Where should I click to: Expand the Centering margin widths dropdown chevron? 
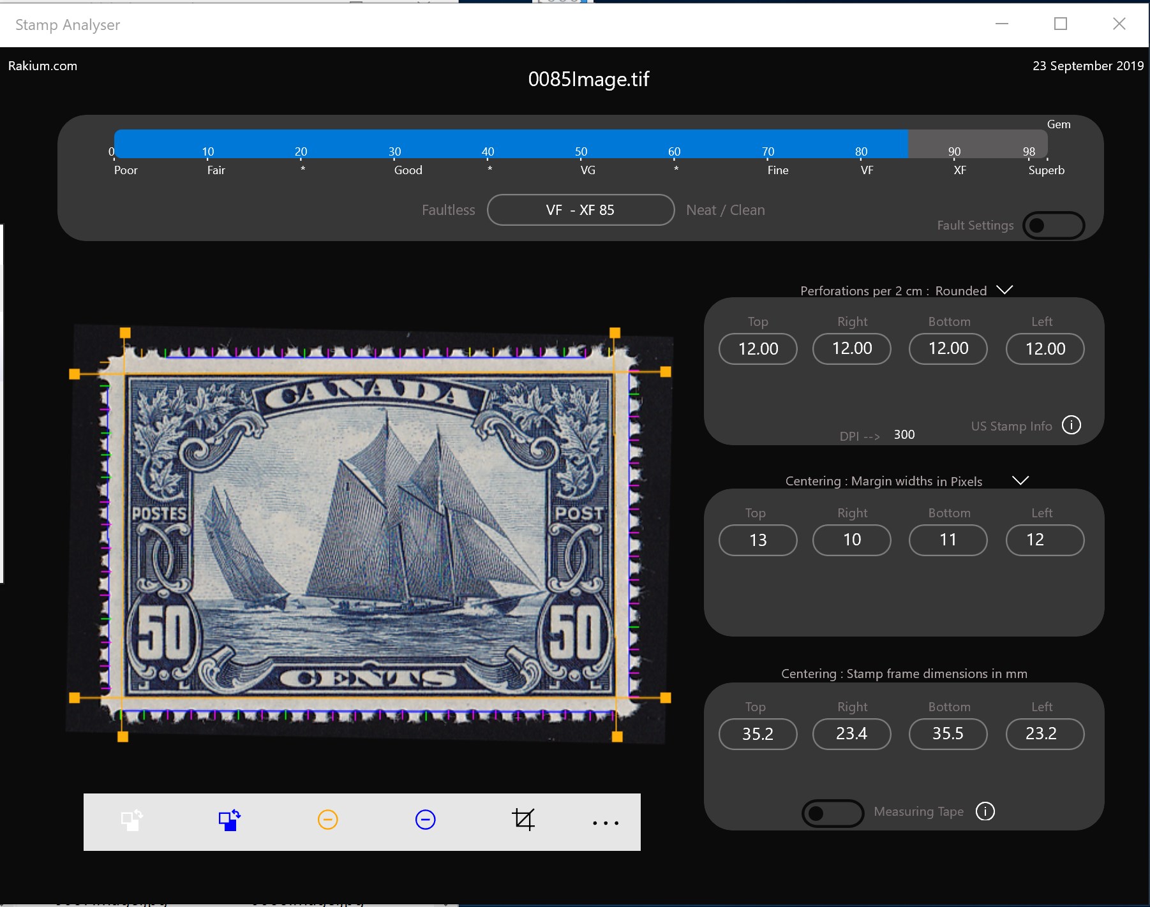point(1020,480)
